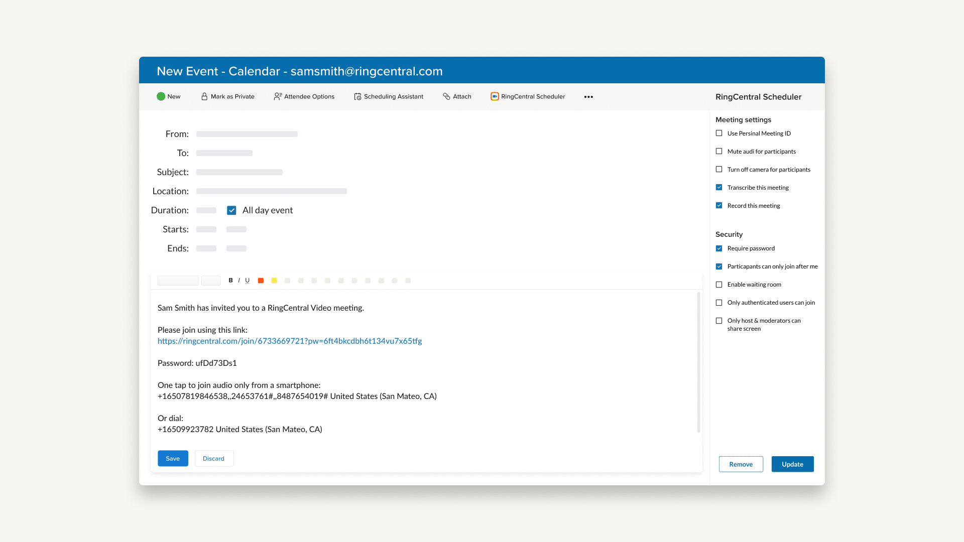This screenshot has height=542, width=964.
Task: Toggle bold formatting in the editor
Action: 230,281
